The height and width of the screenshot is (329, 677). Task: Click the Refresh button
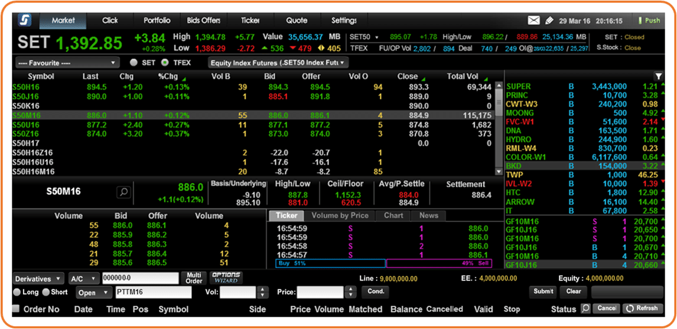pos(643,308)
